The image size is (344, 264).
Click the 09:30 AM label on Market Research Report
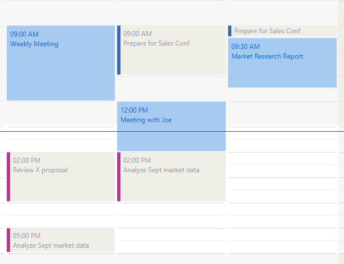point(245,47)
